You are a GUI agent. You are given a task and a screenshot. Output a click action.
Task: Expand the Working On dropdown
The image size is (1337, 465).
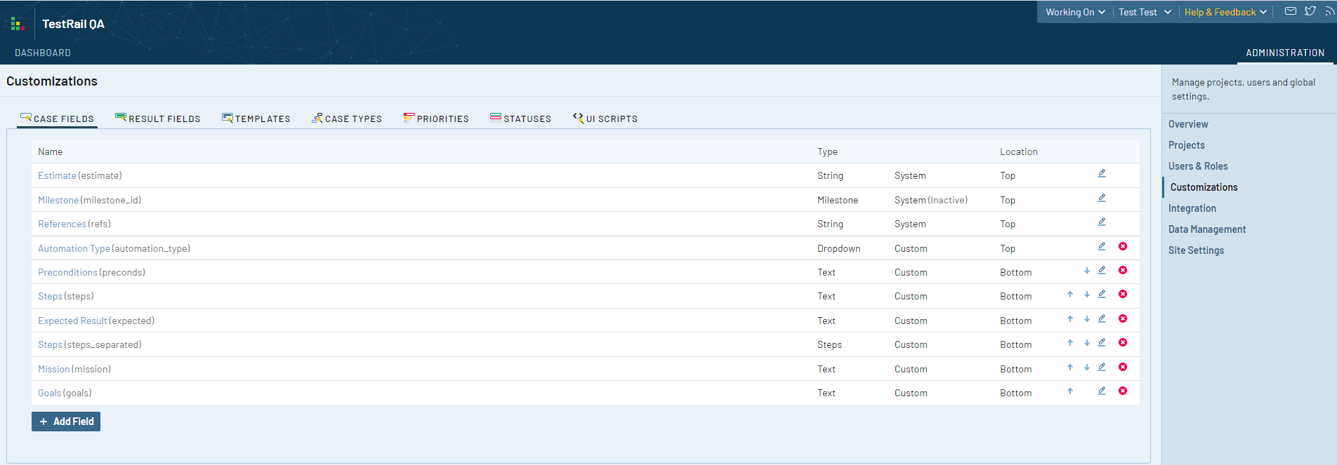pos(1075,12)
